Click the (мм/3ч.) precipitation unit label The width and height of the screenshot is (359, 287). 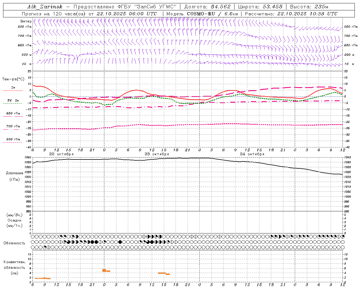coord(14,215)
